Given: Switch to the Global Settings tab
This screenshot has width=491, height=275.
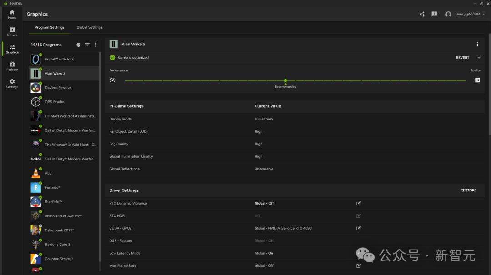Looking at the screenshot, I should (90, 27).
